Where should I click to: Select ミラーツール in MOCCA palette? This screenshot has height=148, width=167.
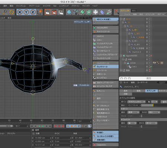pos(105,70)
